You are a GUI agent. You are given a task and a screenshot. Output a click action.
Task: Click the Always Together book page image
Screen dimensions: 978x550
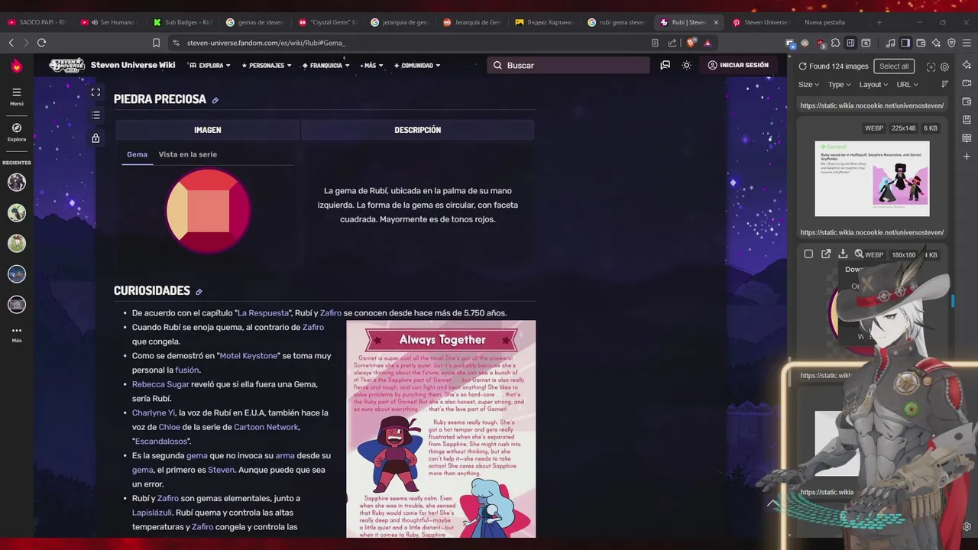coord(441,429)
